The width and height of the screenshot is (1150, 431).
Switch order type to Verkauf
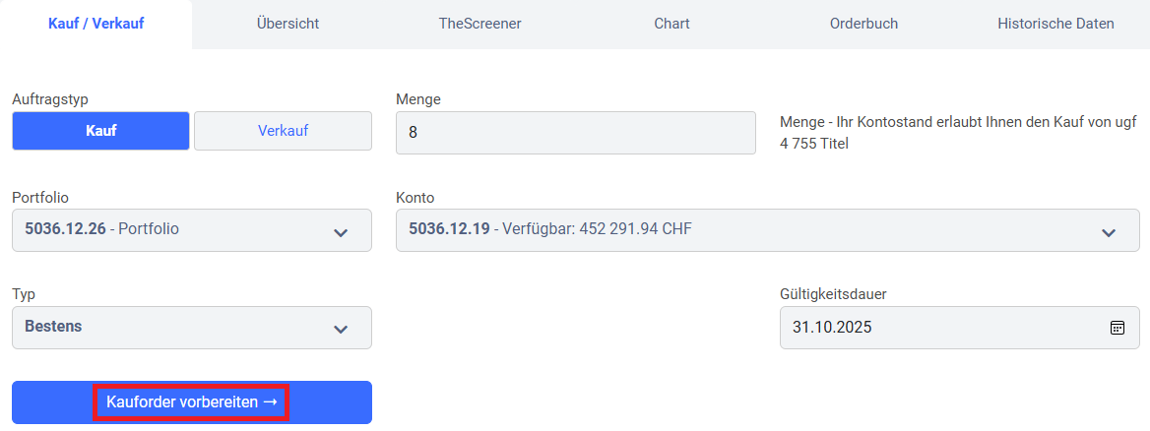tap(283, 130)
